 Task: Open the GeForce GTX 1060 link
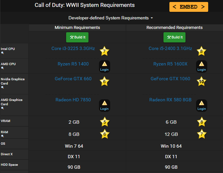(170, 79)
